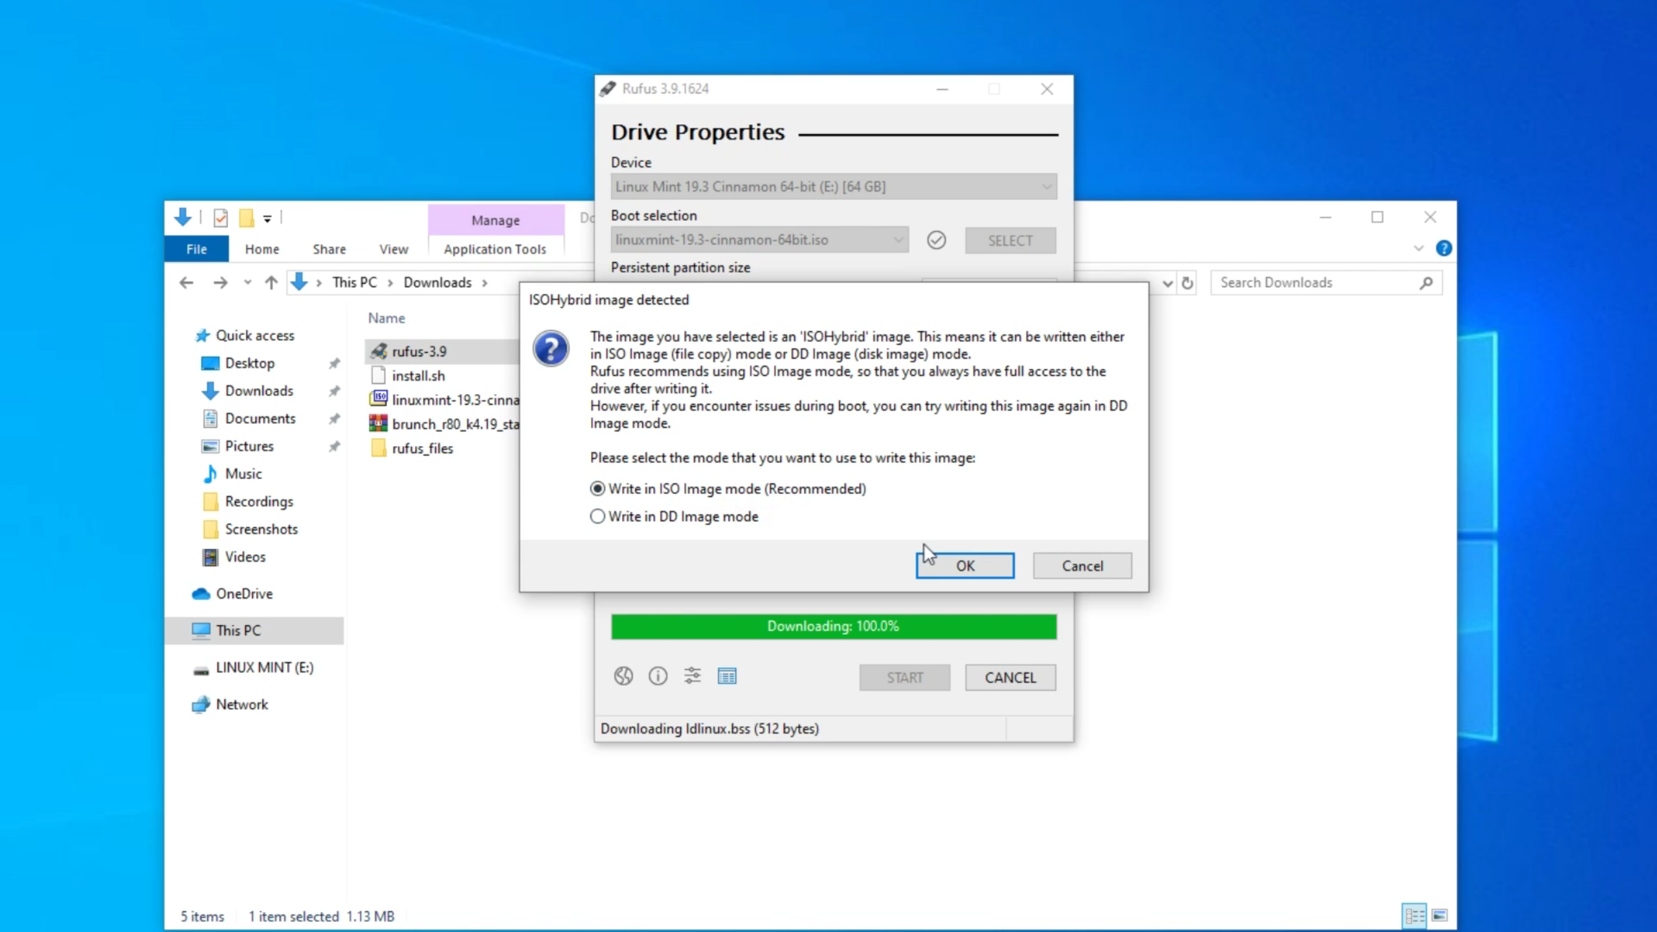Open Customize Quick Access Toolbar dropdown
The image size is (1657, 932).
[267, 219]
